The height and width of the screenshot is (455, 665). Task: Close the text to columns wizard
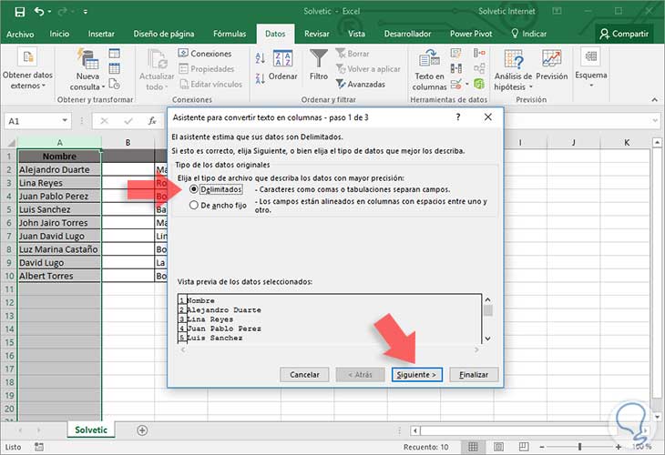(x=488, y=116)
